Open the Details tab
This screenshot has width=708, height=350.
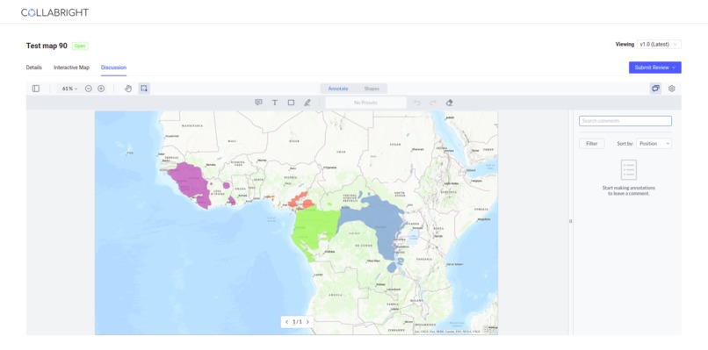34,68
